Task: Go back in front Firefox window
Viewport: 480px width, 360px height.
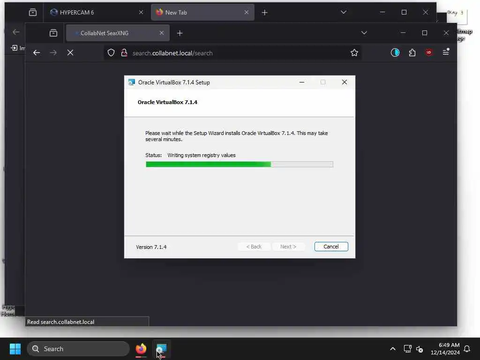Action: click(37, 52)
